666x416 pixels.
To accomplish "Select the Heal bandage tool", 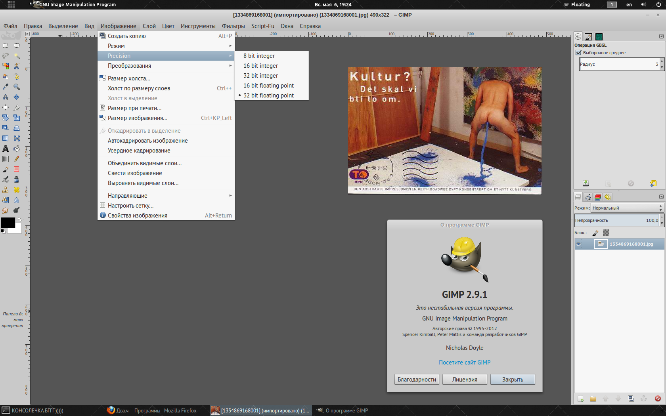I will point(17,190).
